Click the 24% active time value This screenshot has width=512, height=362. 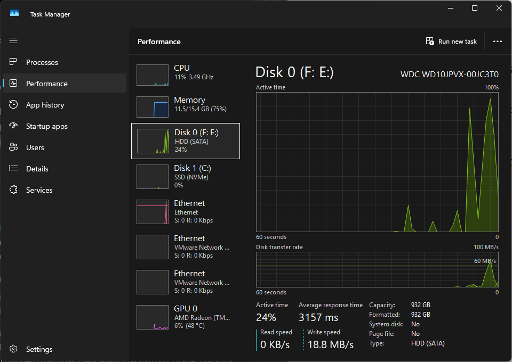click(266, 317)
